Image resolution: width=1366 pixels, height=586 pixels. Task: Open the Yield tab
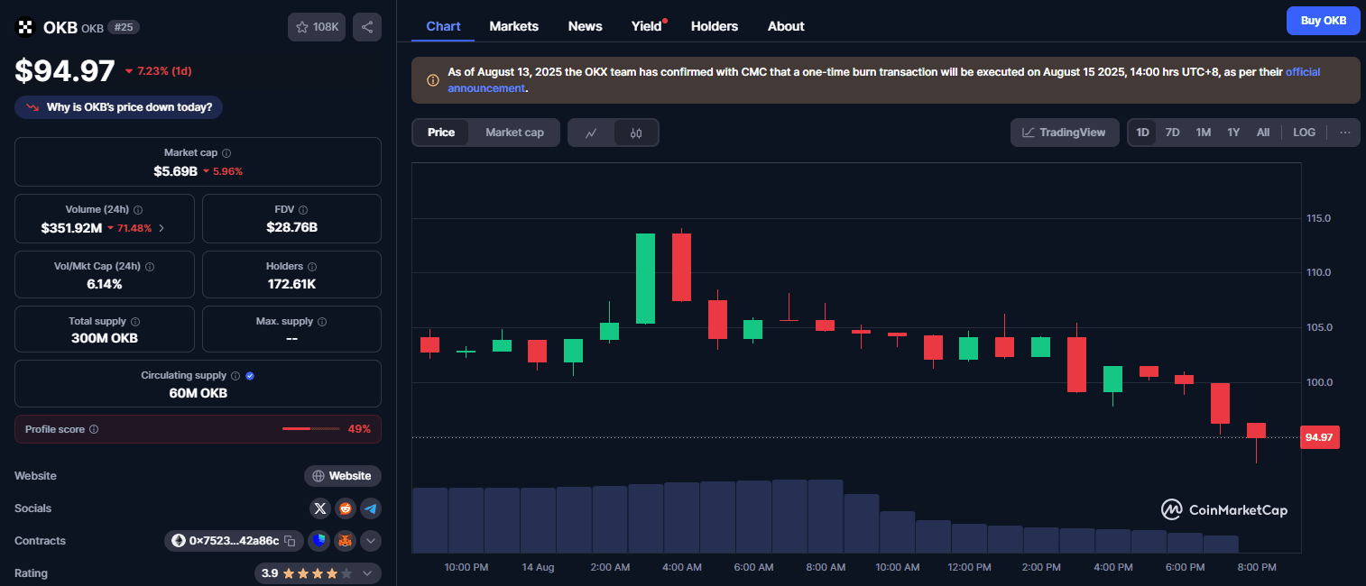pyautogui.click(x=647, y=26)
